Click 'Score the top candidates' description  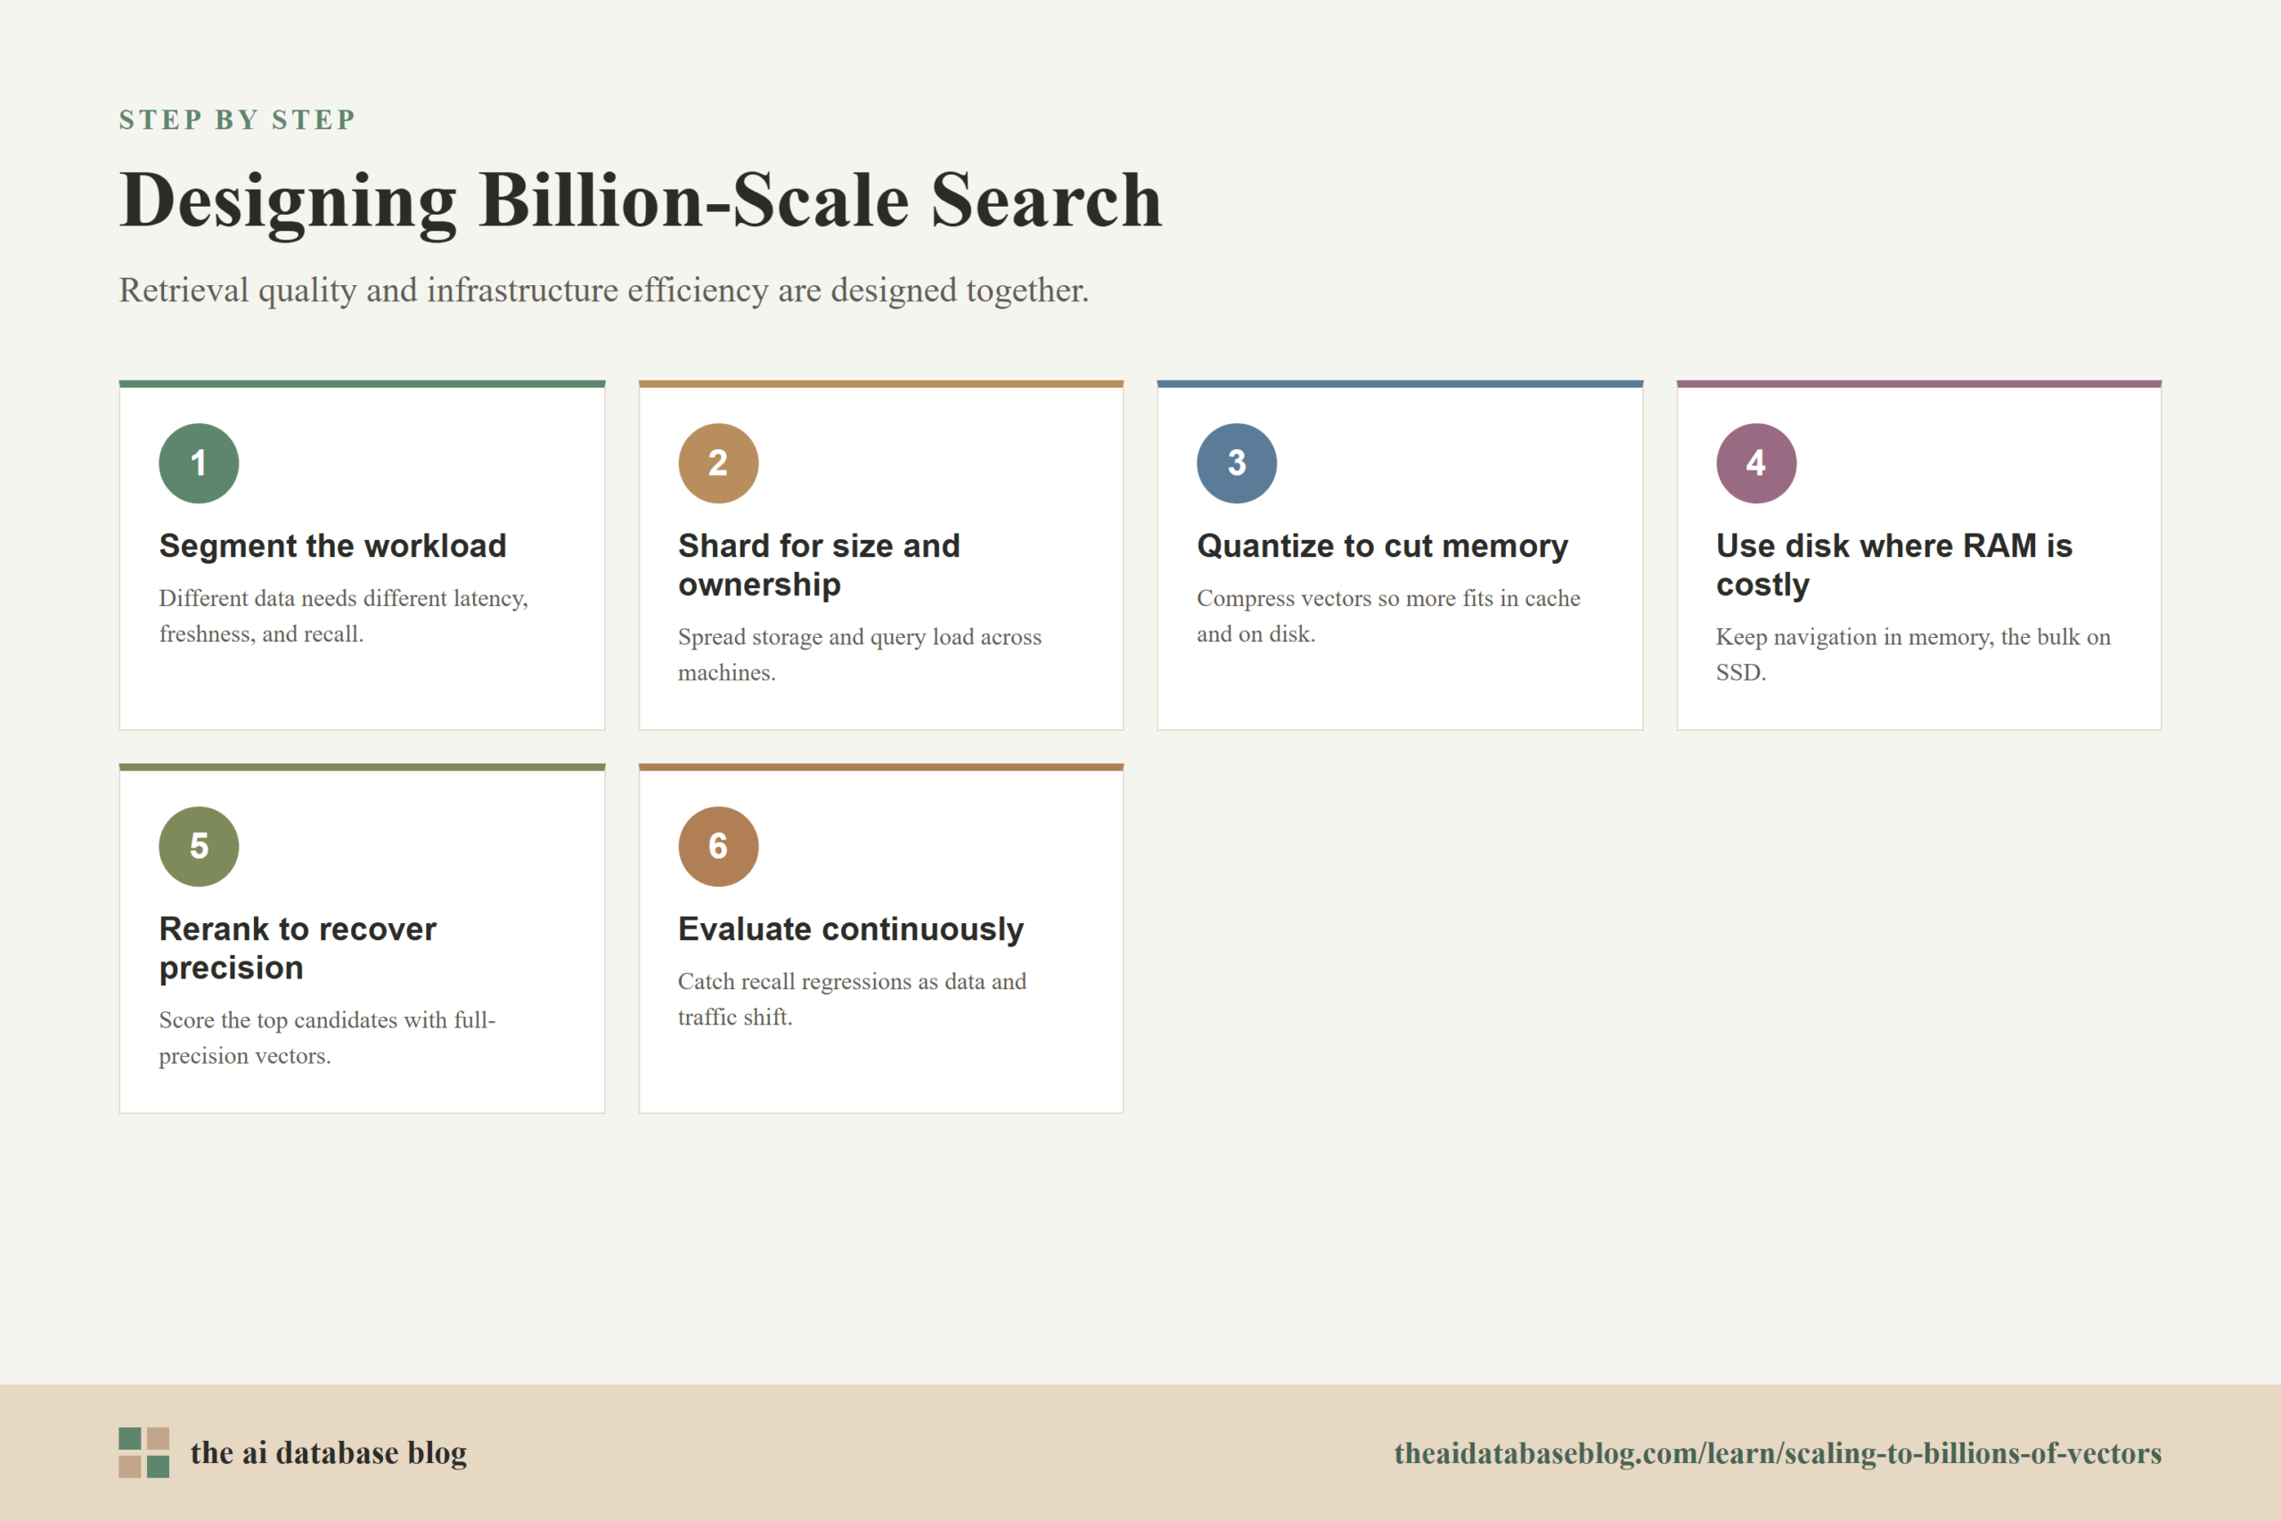[x=327, y=1038]
